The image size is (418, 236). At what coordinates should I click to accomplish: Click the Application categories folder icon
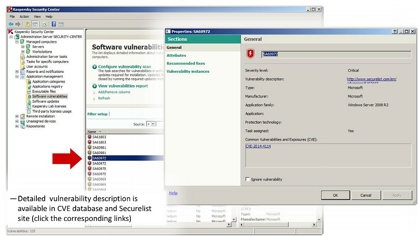pos(29,82)
